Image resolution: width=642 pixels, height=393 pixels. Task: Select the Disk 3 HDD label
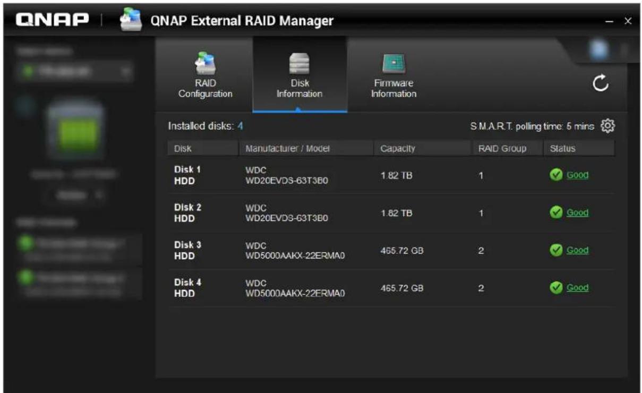[187, 250]
